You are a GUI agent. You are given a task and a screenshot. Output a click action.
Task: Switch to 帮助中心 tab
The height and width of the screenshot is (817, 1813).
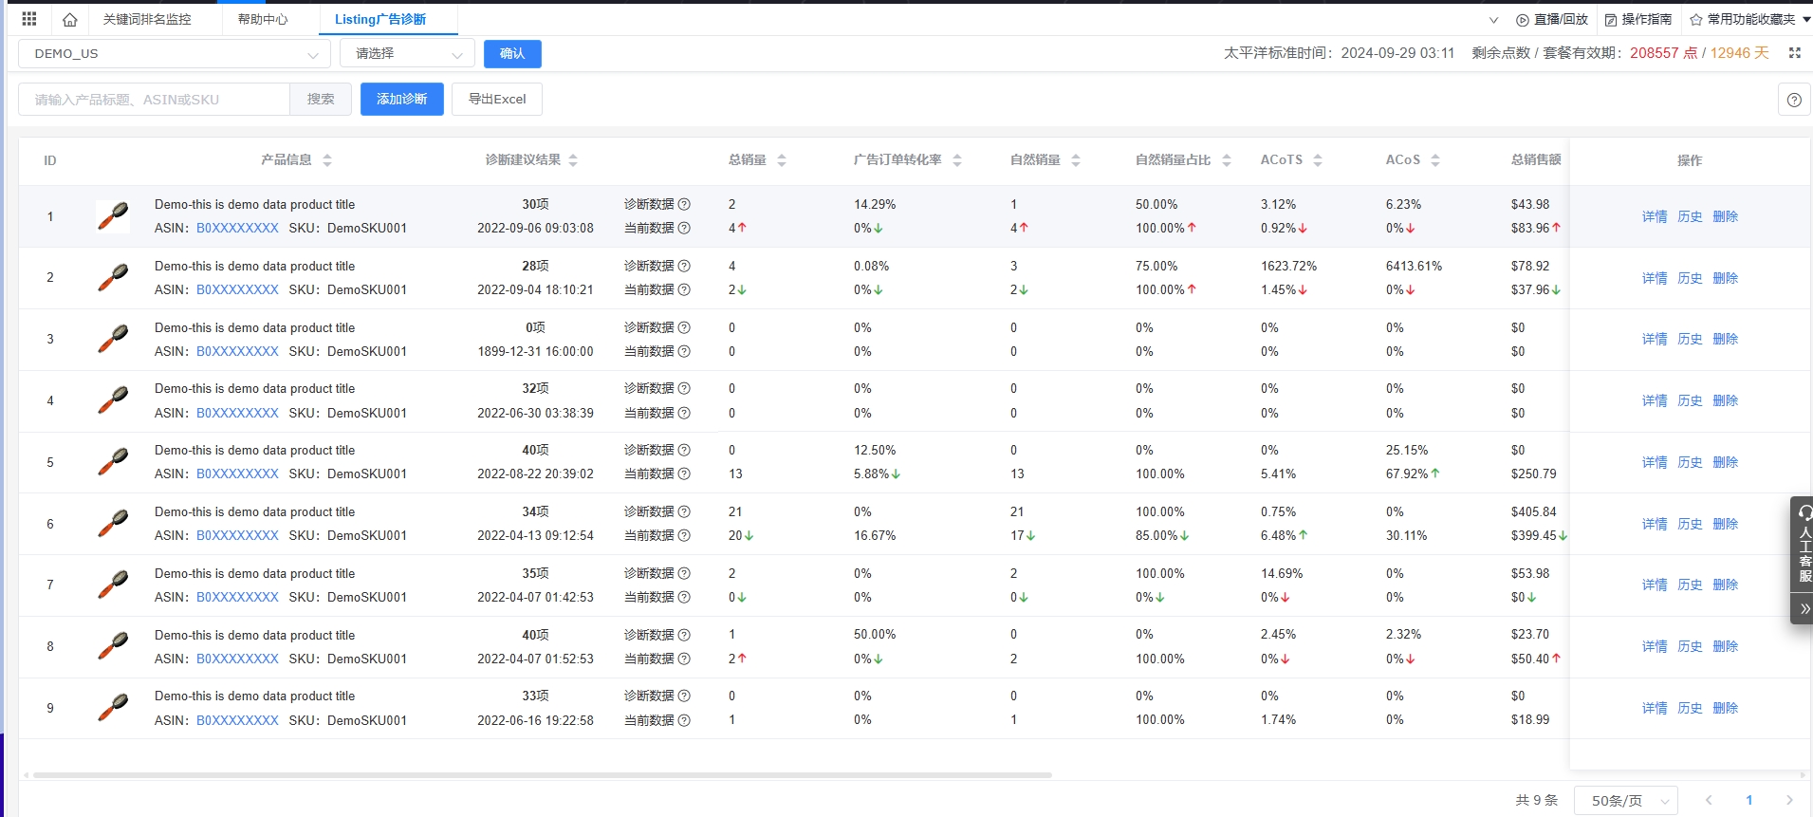coord(263,19)
